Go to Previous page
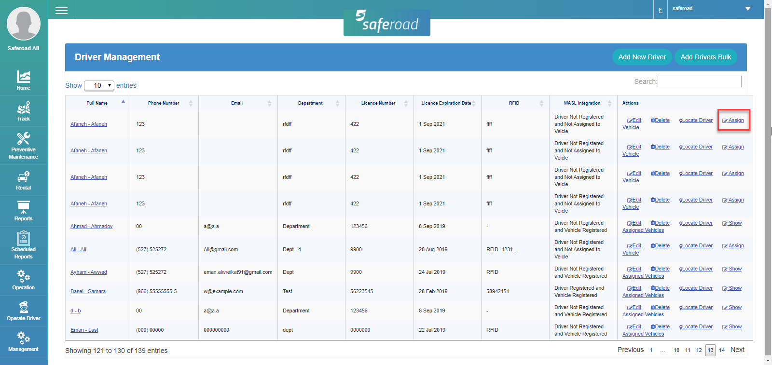 (x=631, y=350)
